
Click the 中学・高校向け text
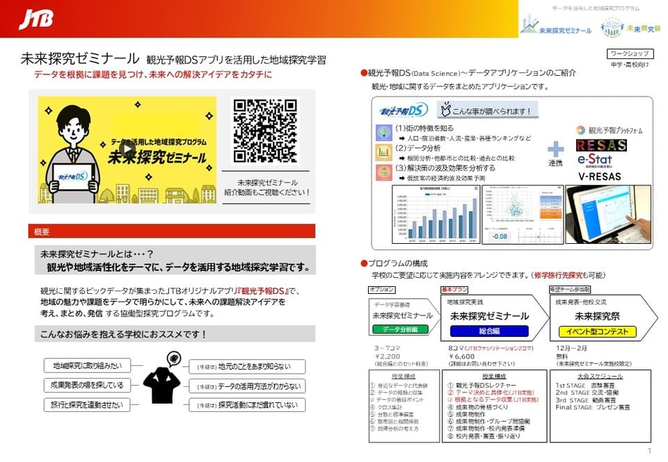(x=630, y=65)
